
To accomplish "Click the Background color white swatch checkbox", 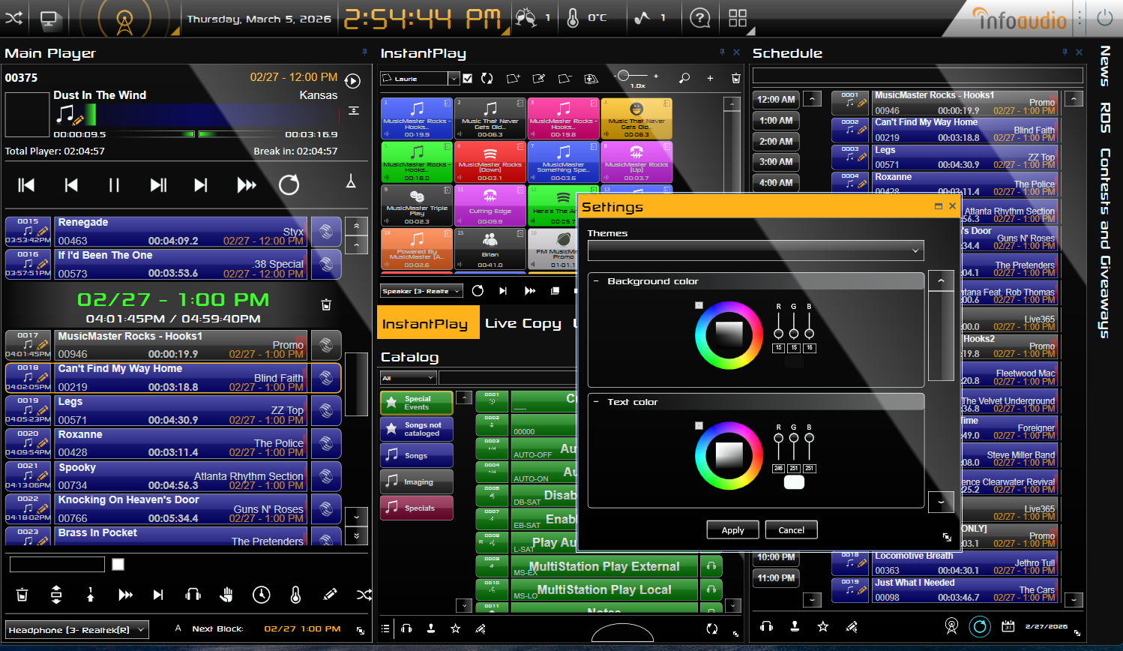I will 699,304.
